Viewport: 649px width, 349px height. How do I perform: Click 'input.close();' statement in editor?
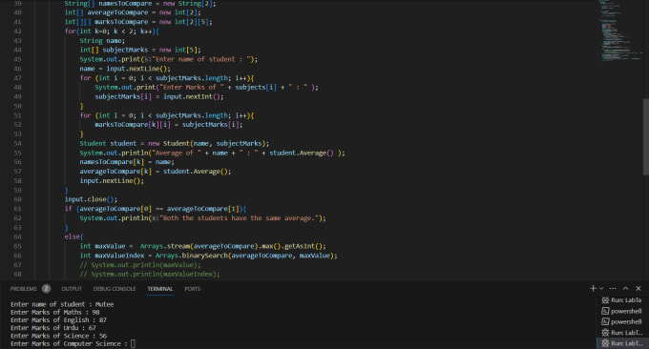pyautogui.click(x=91, y=199)
